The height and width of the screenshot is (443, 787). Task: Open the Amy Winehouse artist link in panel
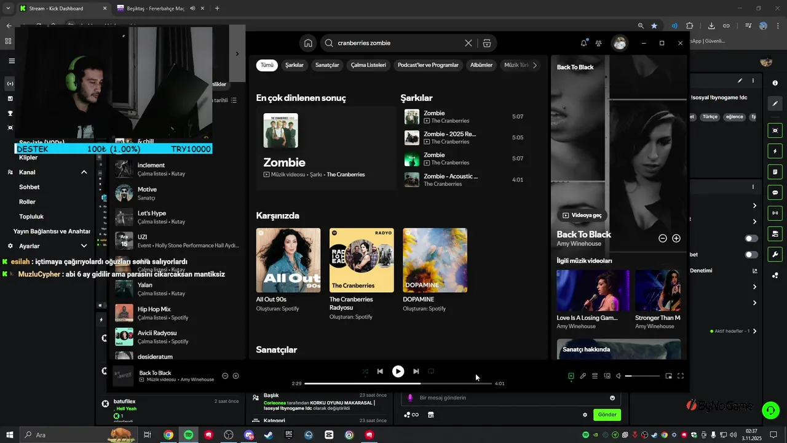579,244
